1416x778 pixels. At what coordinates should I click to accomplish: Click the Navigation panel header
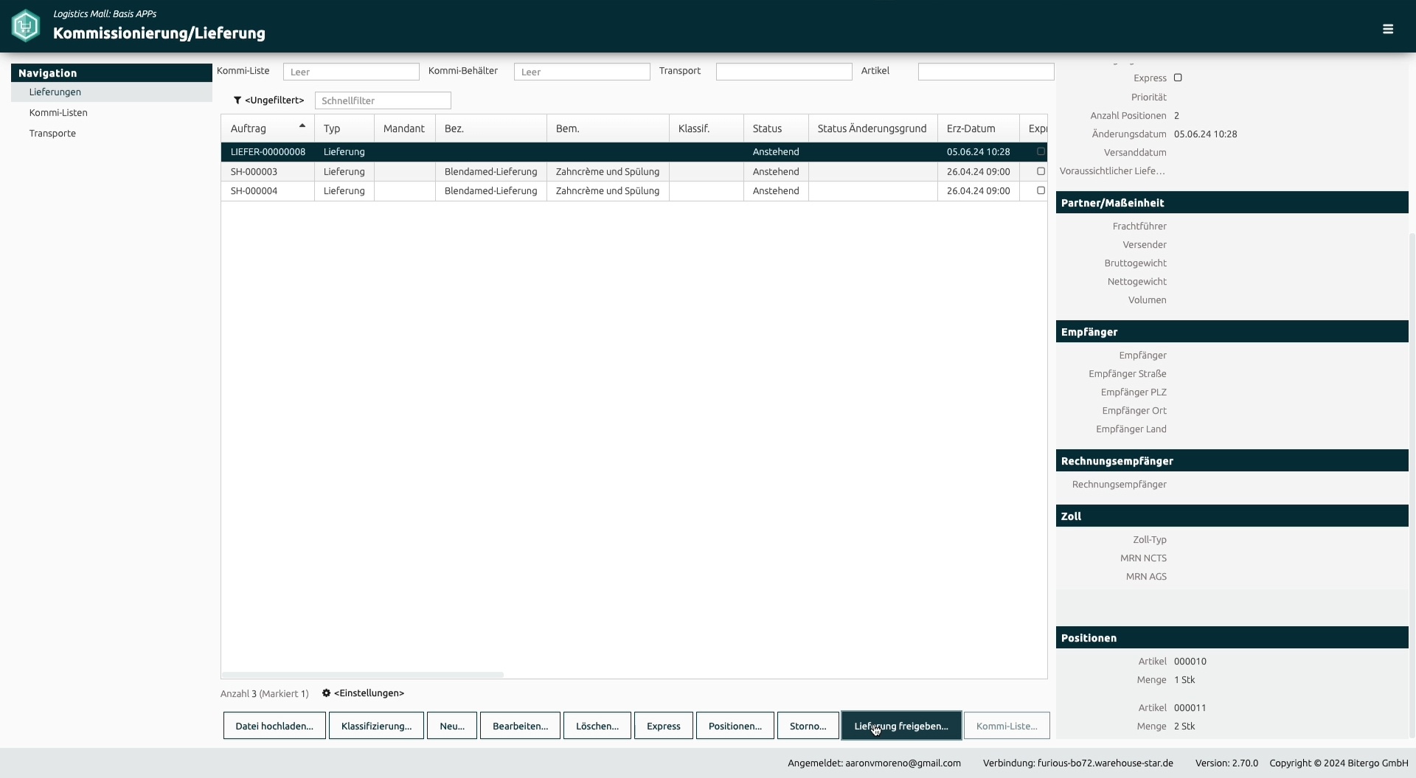click(x=111, y=73)
